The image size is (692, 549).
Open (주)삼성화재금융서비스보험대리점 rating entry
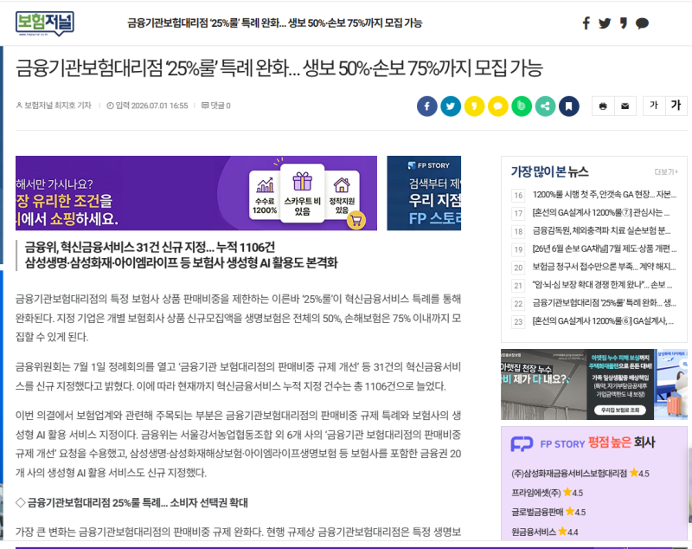[580, 474]
